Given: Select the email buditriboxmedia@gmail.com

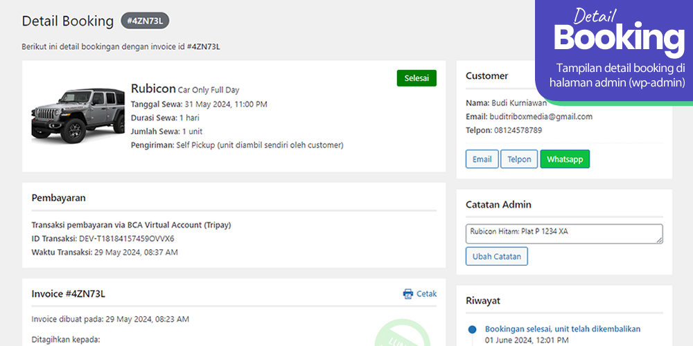Looking at the screenshot, I should tap(541, 117).
